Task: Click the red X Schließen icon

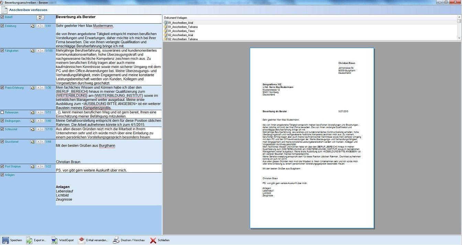Action: [153, 240]
